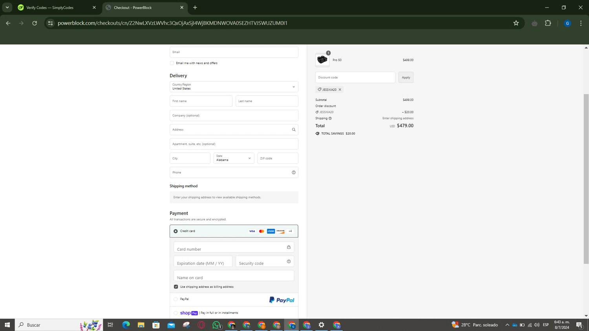Open Windows Settings gear in taskbar

(321, 325)
